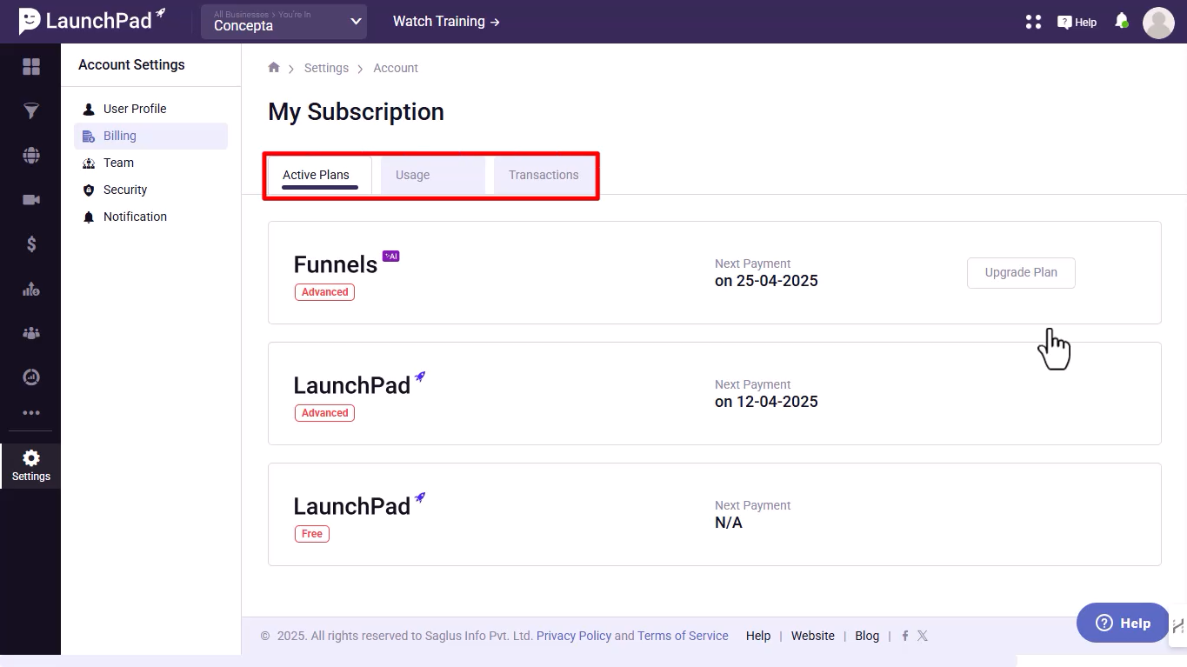Click the 'on 12-04-2025' payment date
This screenshot has width=1187, height=667.
766,402
